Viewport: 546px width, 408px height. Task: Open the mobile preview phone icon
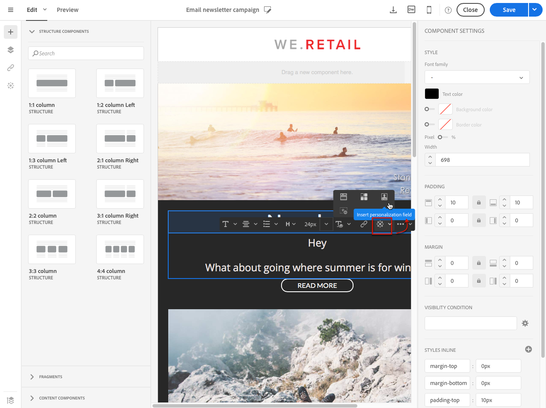pos(429,10)
